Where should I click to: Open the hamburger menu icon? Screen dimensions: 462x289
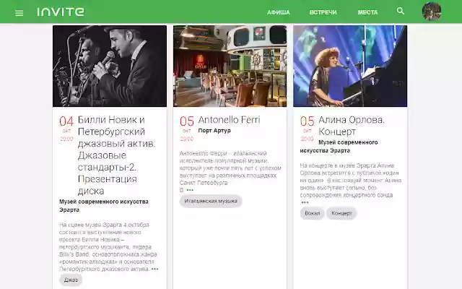tap(19, 13)
